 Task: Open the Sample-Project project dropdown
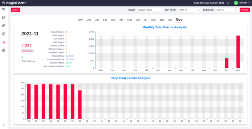coord(150,10)
